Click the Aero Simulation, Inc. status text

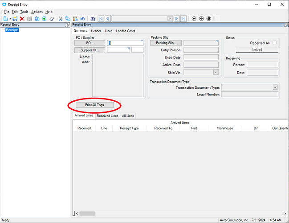234,220
